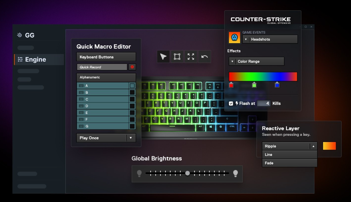Click the keyboard icon beside letter B

tap(81, 92)
